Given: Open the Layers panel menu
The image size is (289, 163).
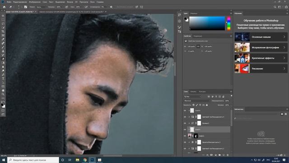Looking at the screenshot, I should click(x=231, y=91).
